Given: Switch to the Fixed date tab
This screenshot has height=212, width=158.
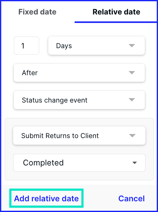Looking at the screenshot, I should tap(37, 12).
